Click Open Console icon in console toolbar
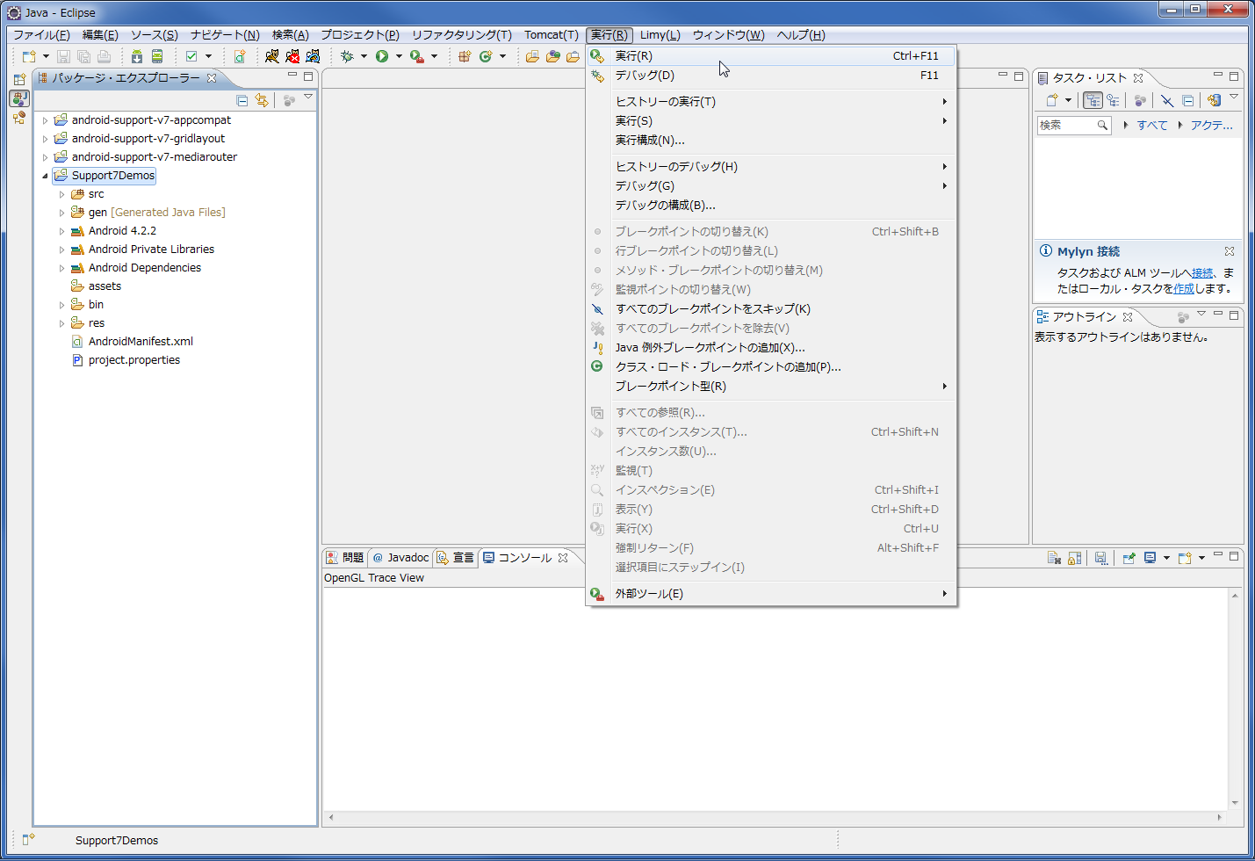The height and width of the screenshot is (861, 1255). pos(1185,558)
